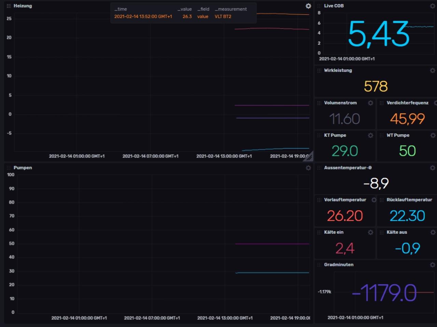This screenshot has height=327, width=437.
Task: Click the KT Pumpe value 29.0
Action: tap(345, 151)
